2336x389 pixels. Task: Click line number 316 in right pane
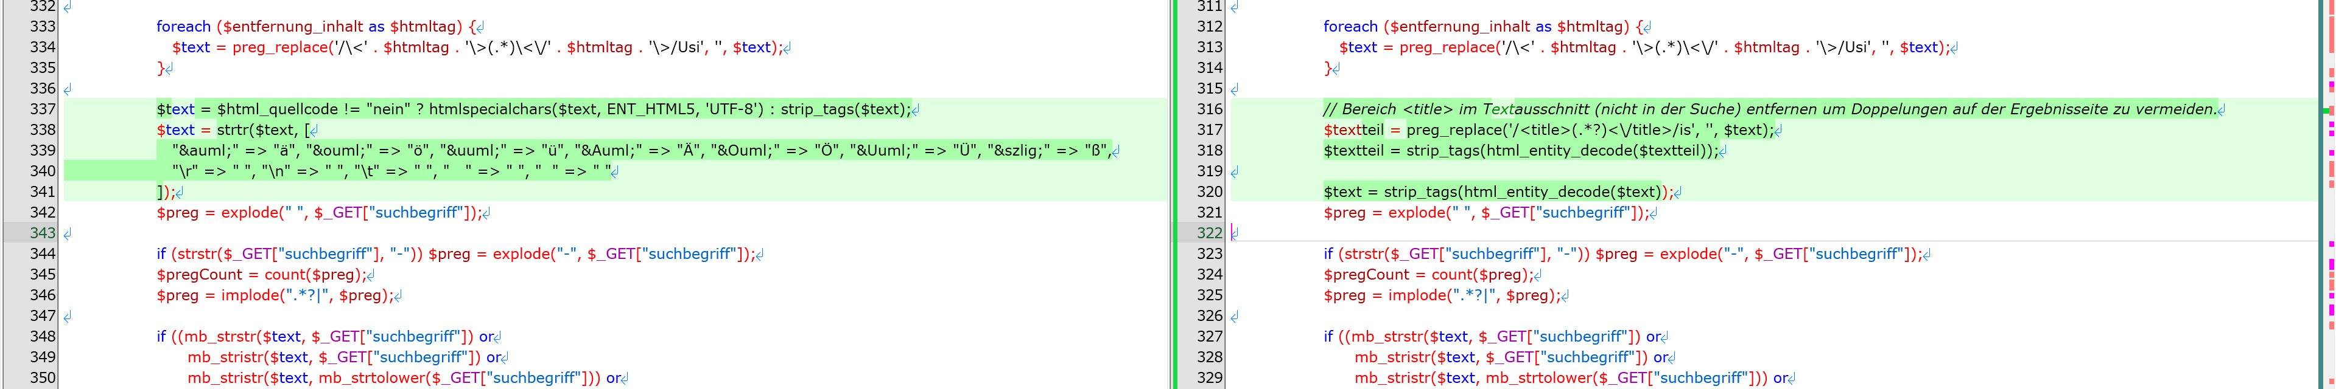[x=1210, y=109]
